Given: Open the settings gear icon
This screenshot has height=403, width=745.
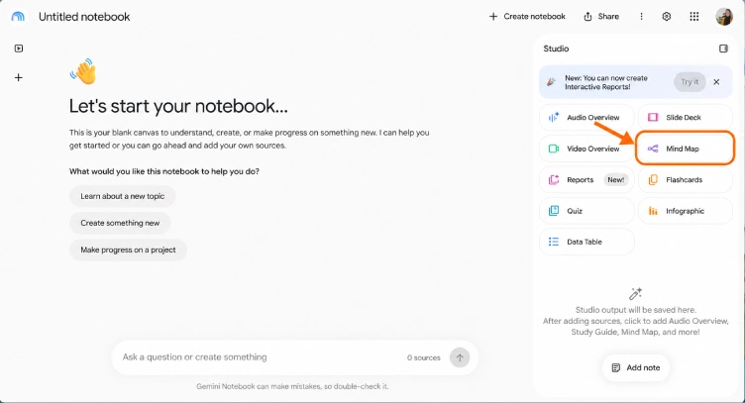Looking at the screenshot, I should tap(667, 17).
